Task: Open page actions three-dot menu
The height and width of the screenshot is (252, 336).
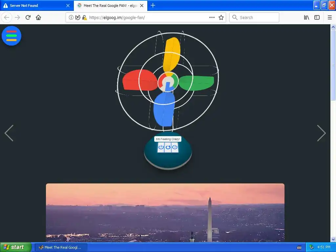Action: 212,18
